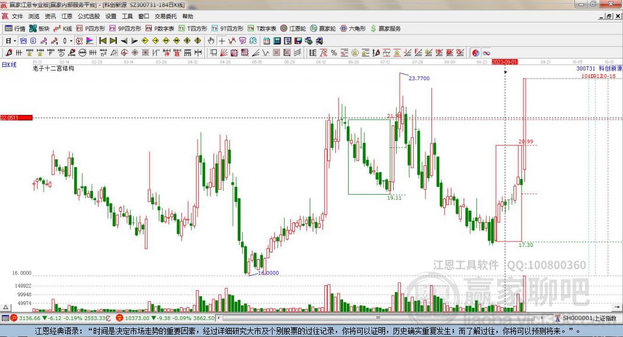The width and height of the screenshot is (623, 337).
Task: Open 赢家服务 with dollar icon
Action: [x=385, y=28]
